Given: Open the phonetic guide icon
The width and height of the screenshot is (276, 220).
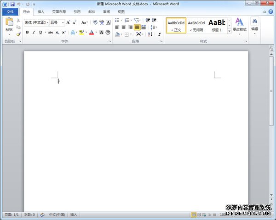Looking at the screenshot, I should tap(102, 22).
